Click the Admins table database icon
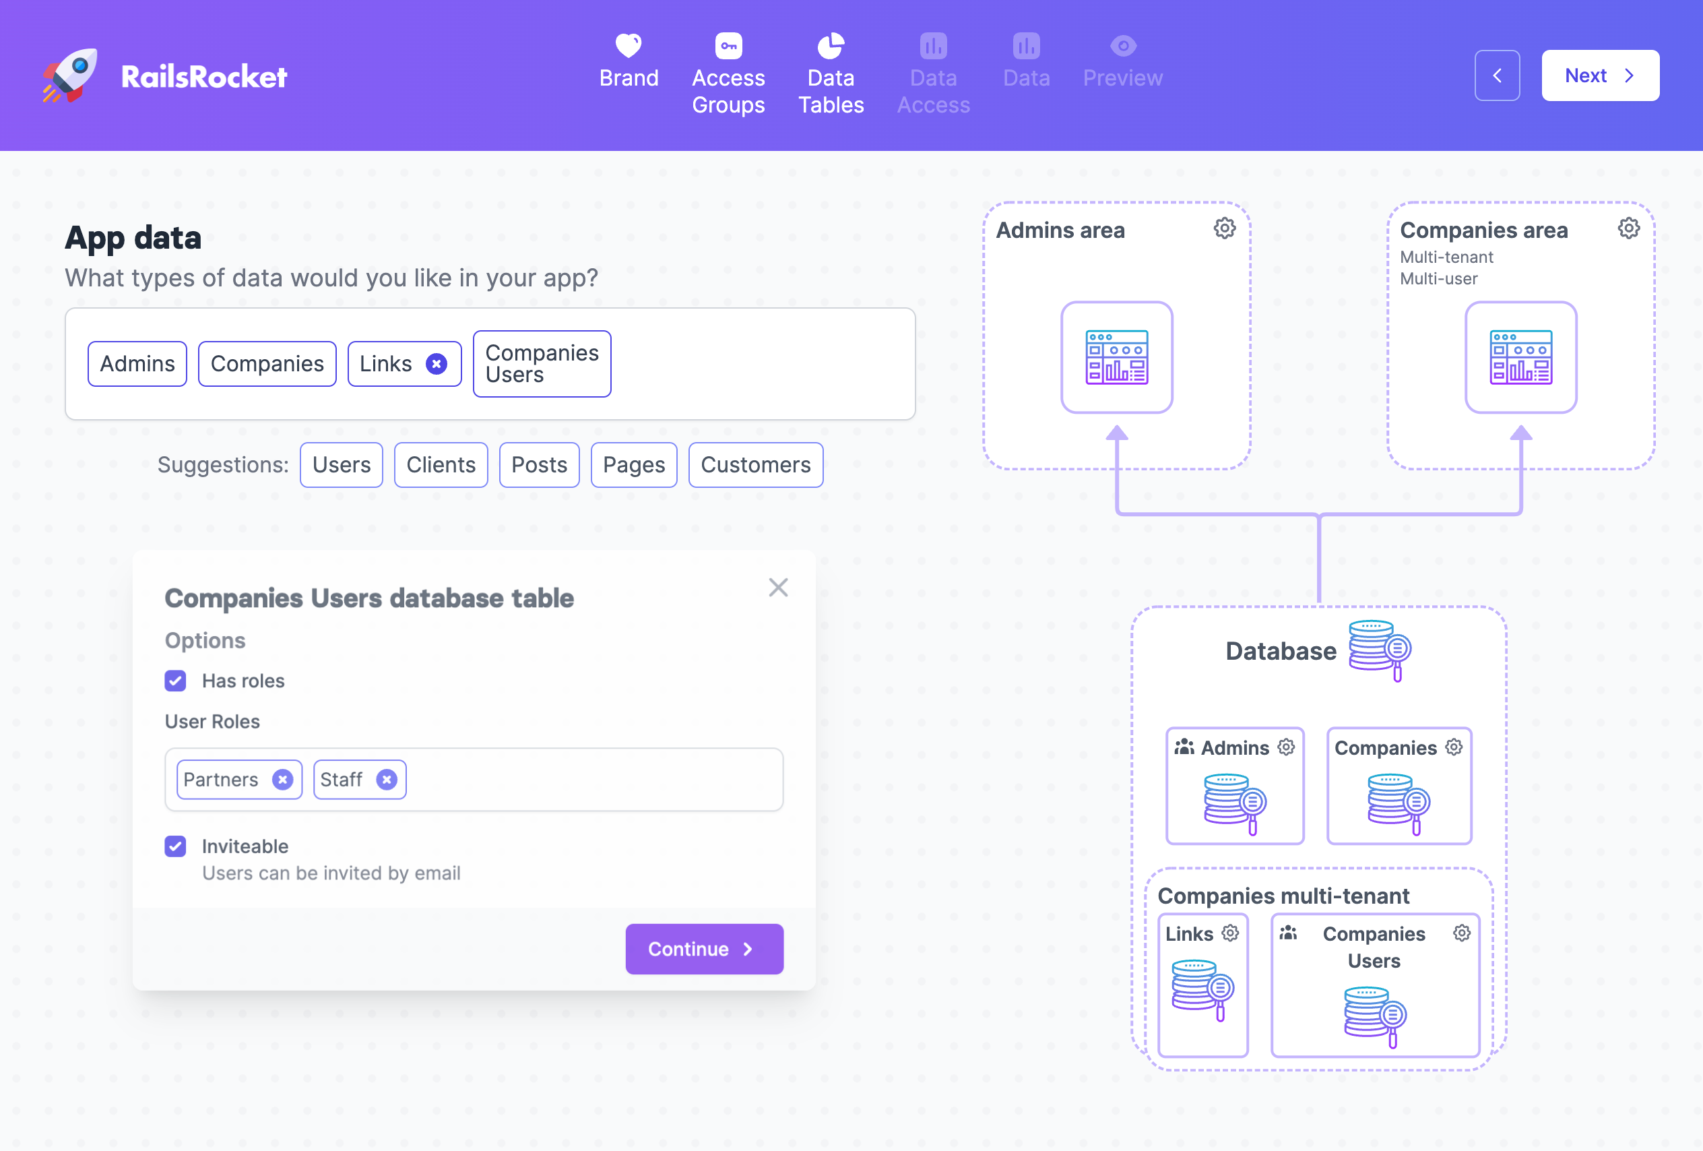This screenshot has width=1703, height=1151. tap(1235, 804)
